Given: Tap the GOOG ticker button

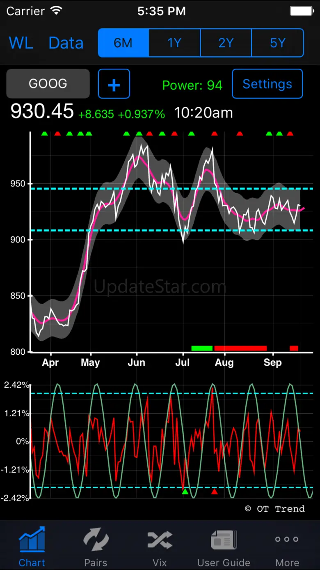Looking at the screenshot, I should coord(48,84).
